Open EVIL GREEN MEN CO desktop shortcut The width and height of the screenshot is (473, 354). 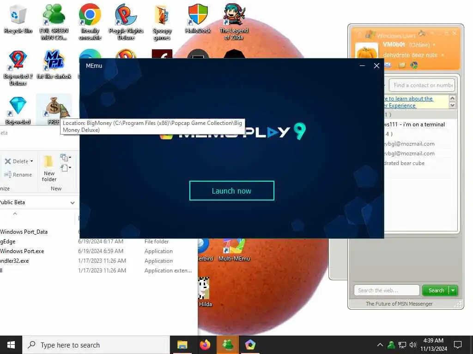click(54, 22)
